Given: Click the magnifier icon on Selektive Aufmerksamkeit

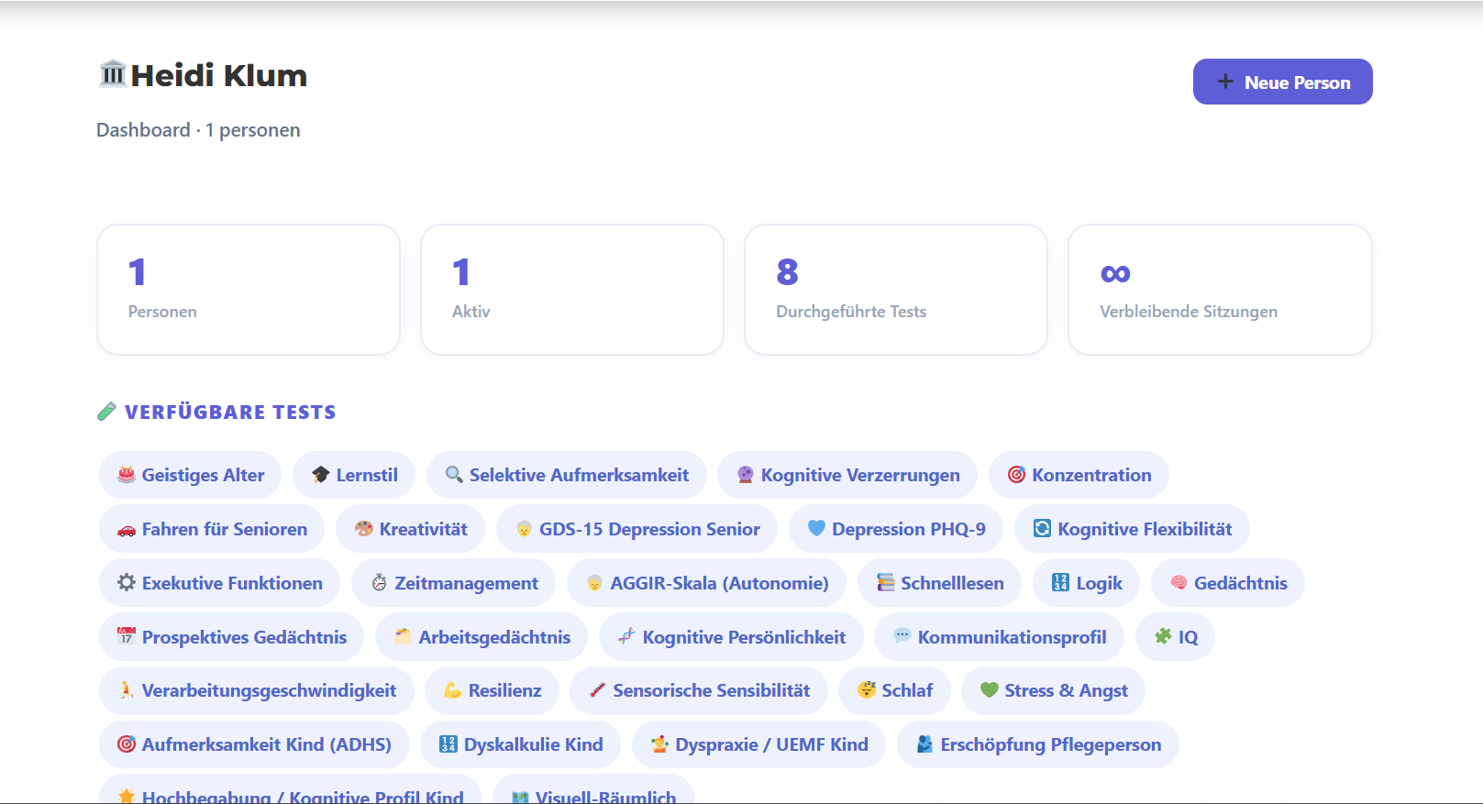Looking at the screenshot, I should pos(454,475).
